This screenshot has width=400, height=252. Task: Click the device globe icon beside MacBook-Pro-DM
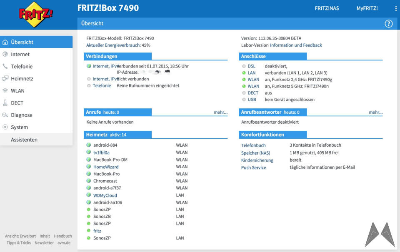(88, 160)
